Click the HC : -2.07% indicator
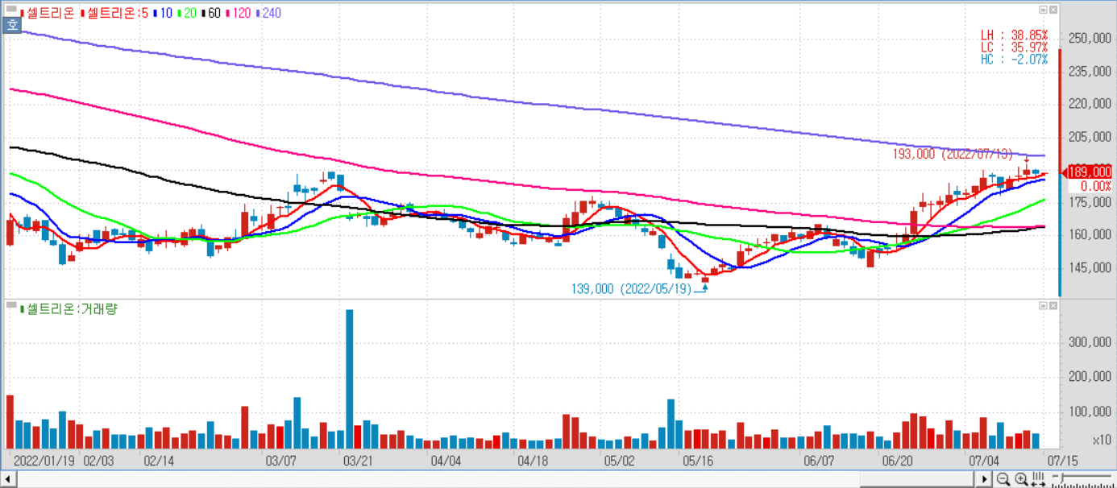This screenshot has width=1117, height=488. point(1014,60)
